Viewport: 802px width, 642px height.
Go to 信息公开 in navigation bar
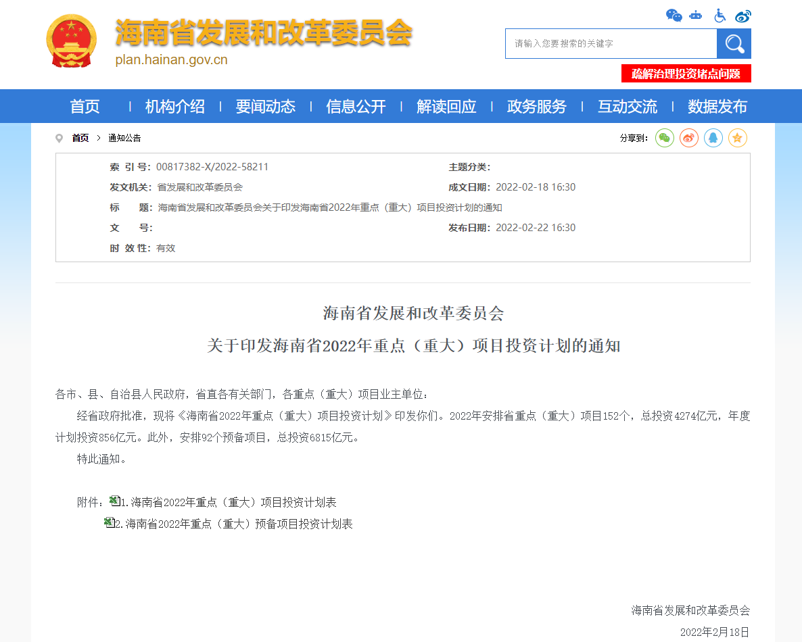point(356,107)
